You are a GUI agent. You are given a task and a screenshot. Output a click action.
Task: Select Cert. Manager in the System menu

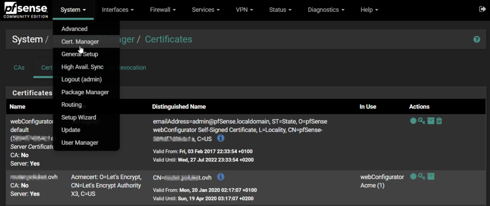pos(86,42)
